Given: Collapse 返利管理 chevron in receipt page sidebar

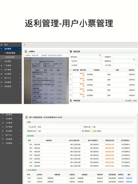Looking at the screenshot, I should pos(20,49).
